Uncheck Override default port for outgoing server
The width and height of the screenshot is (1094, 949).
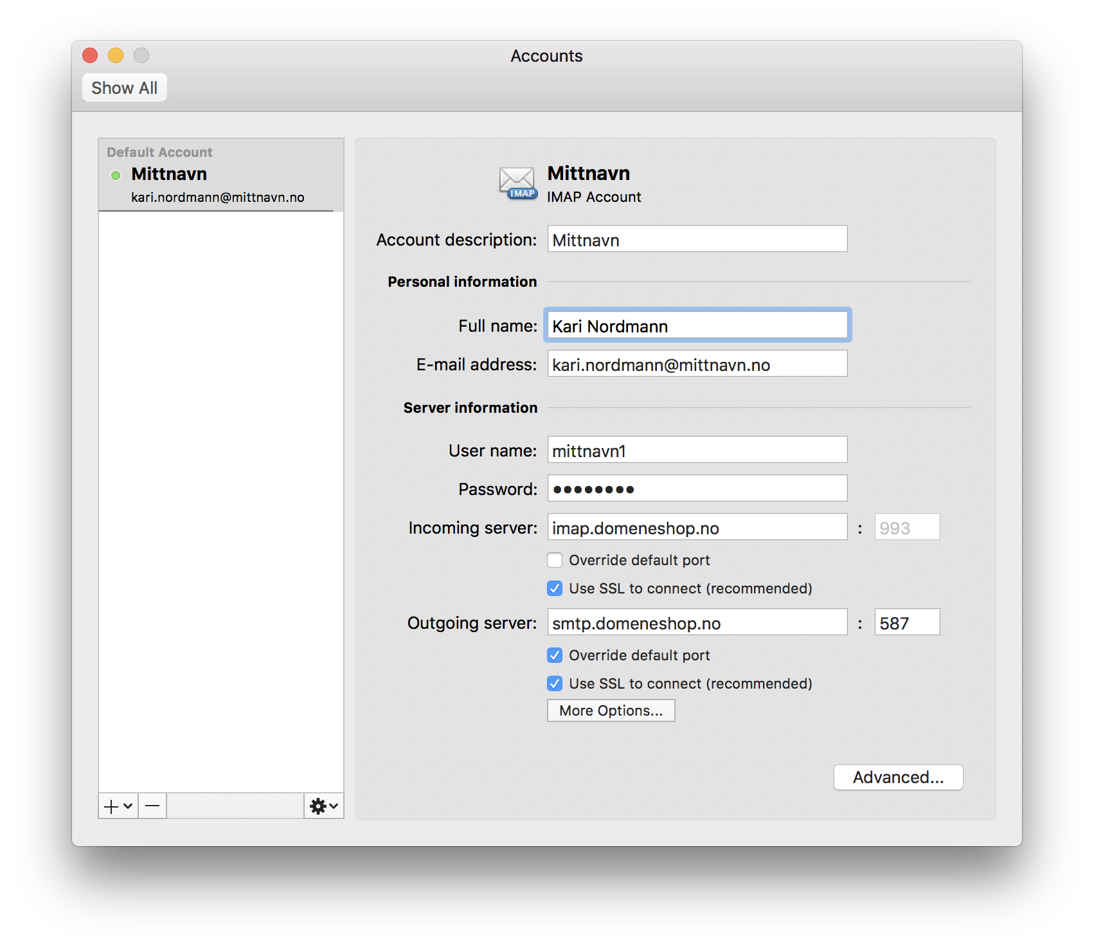555,655
